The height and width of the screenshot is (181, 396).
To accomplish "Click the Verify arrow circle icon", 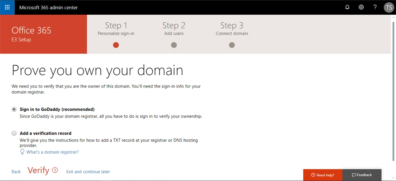I will (x=55, y=170).
